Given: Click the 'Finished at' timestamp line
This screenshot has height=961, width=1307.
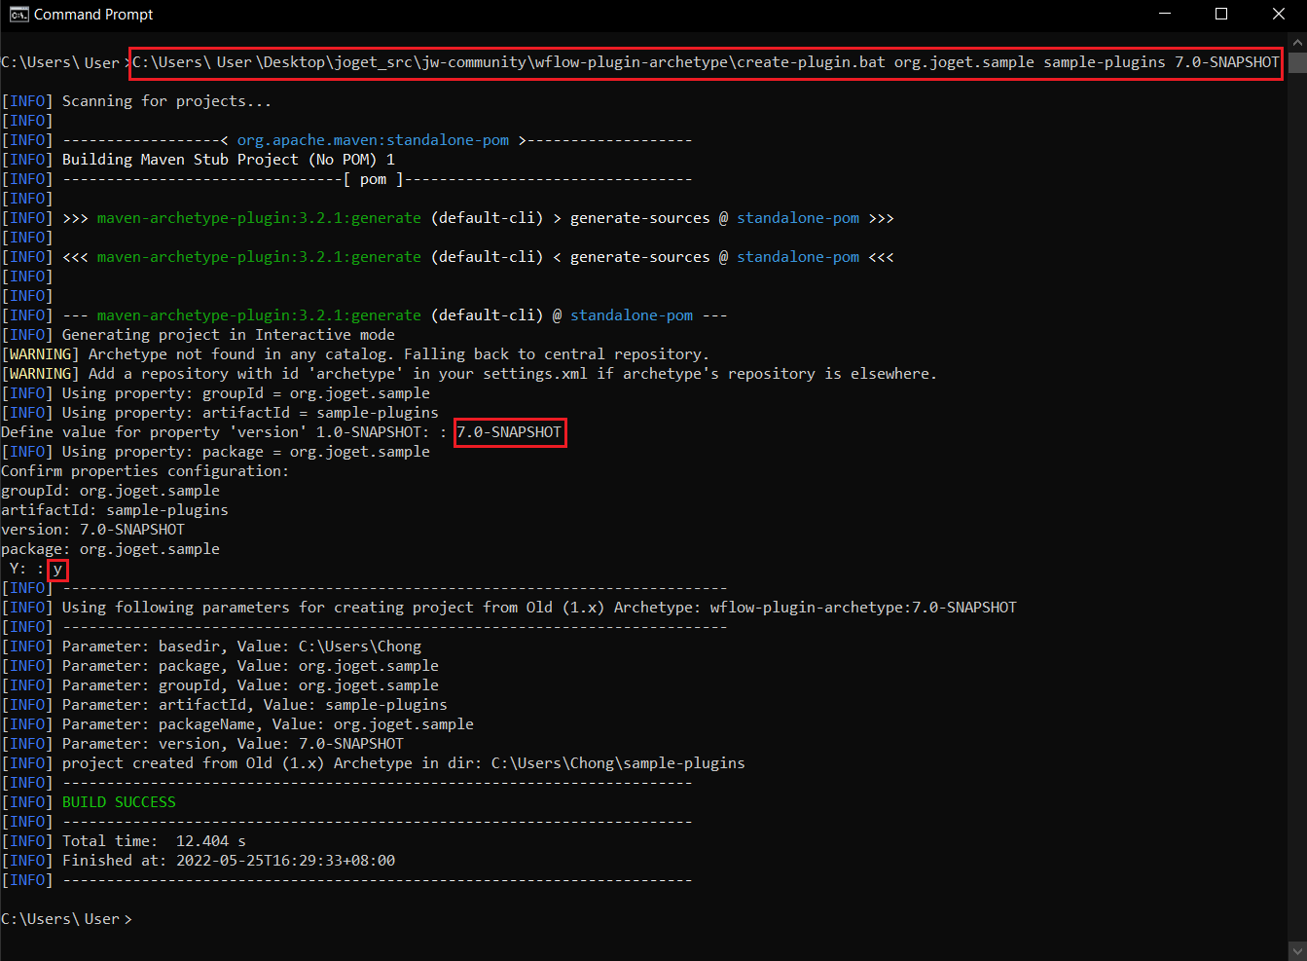Looking at the screenshot, I should pyautogui.click(x=228, y=861).
